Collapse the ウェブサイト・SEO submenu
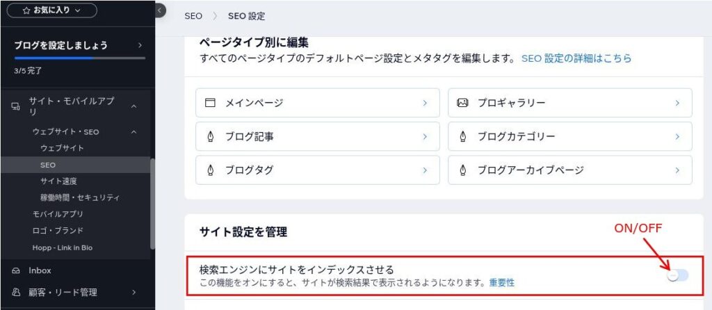 133,131
